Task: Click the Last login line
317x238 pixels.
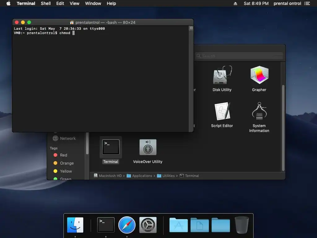Action: coord(59,29)
